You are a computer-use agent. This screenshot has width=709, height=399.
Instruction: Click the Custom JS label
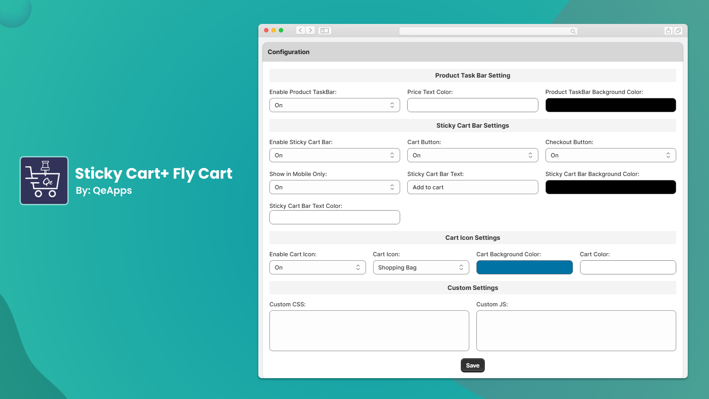coord(492,305)
